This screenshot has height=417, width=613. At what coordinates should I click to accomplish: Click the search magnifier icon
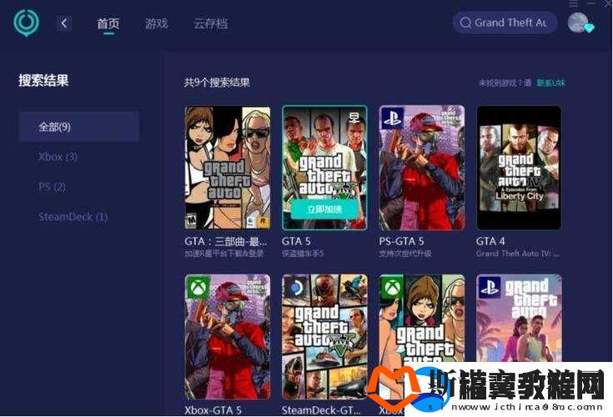coord(465,23)
